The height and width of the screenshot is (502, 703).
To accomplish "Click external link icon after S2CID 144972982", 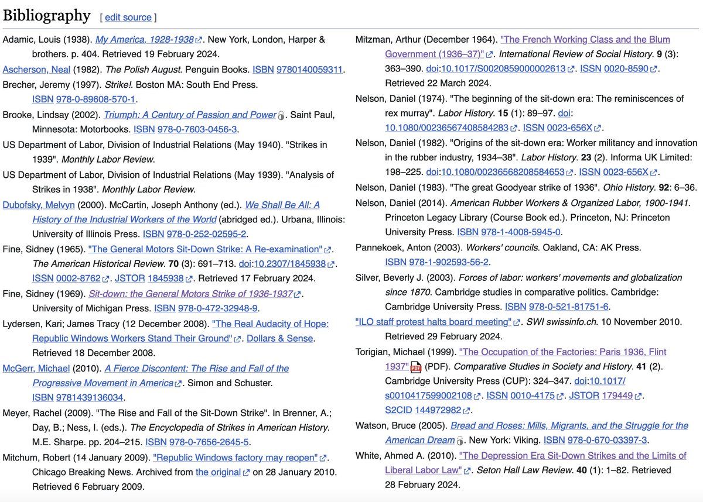I will (466, 411).
